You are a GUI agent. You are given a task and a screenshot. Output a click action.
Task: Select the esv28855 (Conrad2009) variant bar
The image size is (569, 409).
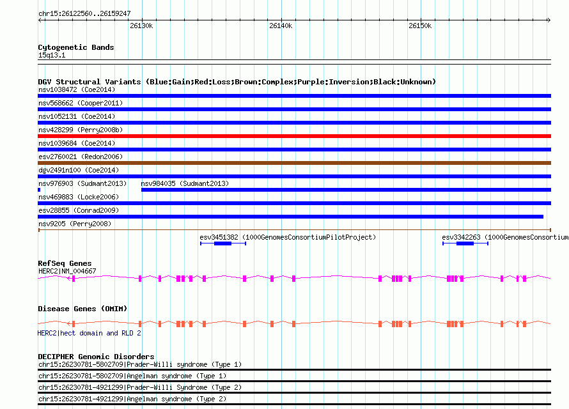291,217
